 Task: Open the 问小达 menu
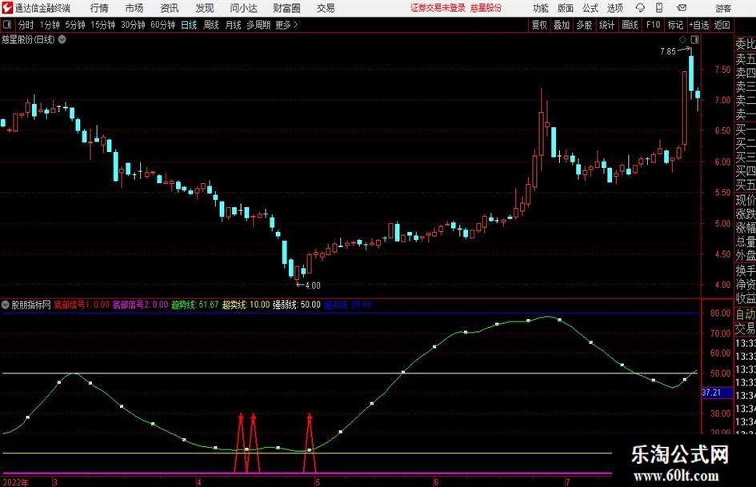(243, 8)
